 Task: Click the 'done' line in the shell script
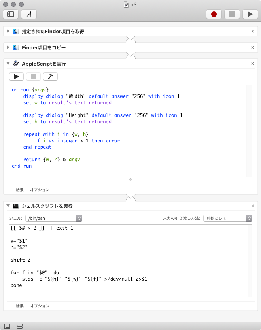[16, 285]
